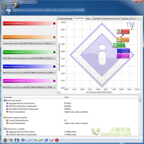Open the Top Rank tab
The height and width of the screenshot is (144, 144).
click(97, 18)
